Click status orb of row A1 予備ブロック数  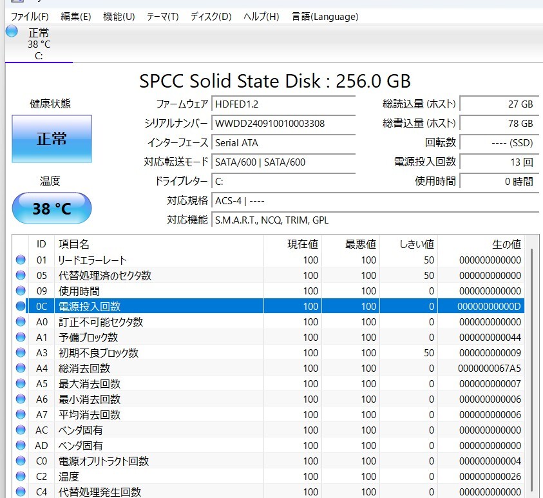pyautogui.click(x=21, y=337)
